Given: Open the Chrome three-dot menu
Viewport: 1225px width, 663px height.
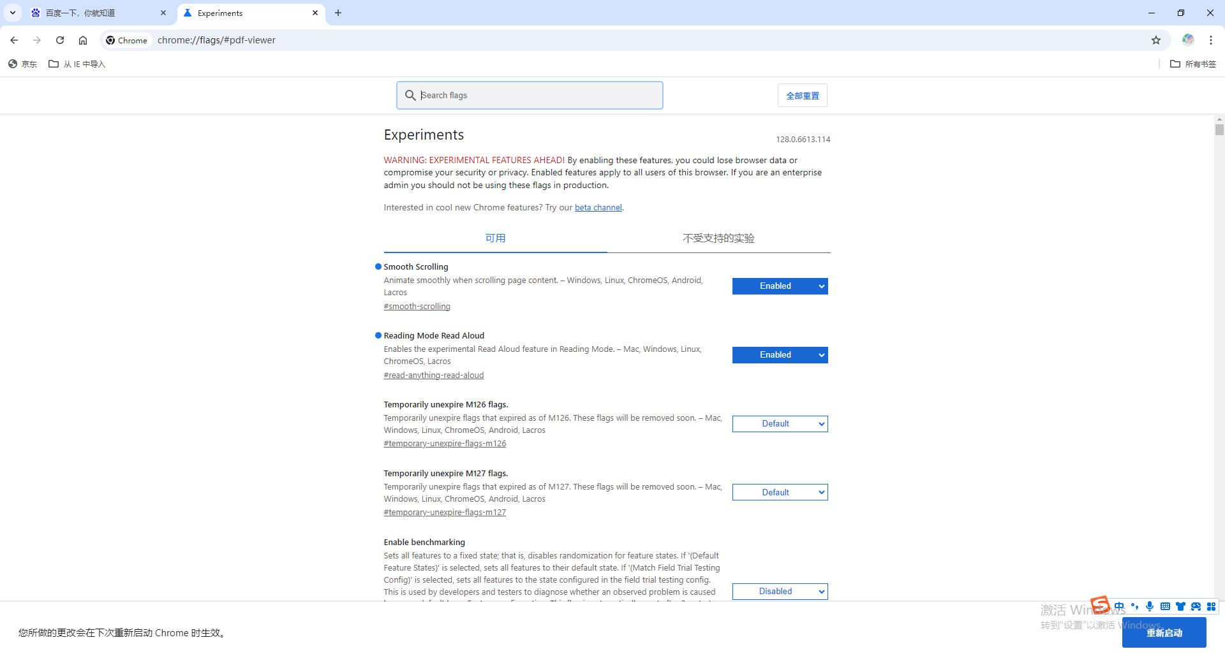Looking at the screenshot, I should point(1211,40).
